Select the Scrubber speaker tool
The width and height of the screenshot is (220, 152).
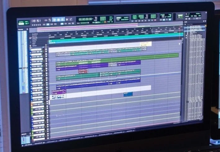pyautogui.click(x=67, y=19)
